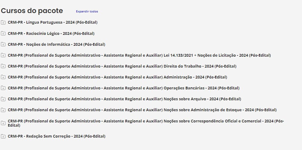Select CRM-PR Noções de Informática course title
Image resolution: width=302 pixels, height=150 pixels.
tap(57, 44)
